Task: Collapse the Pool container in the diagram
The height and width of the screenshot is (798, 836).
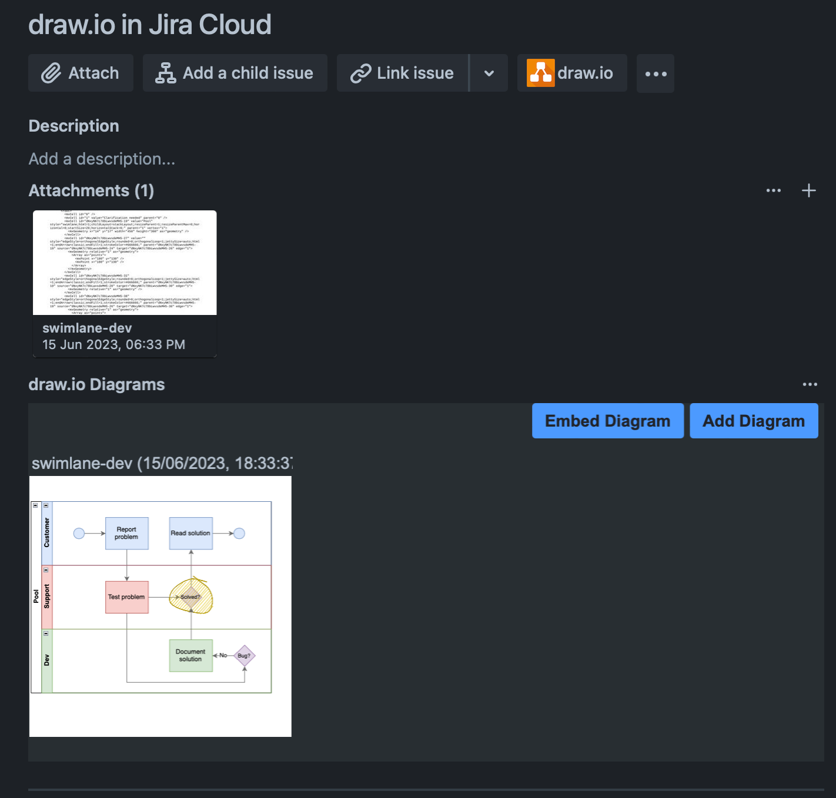Action: click(36, 504)
